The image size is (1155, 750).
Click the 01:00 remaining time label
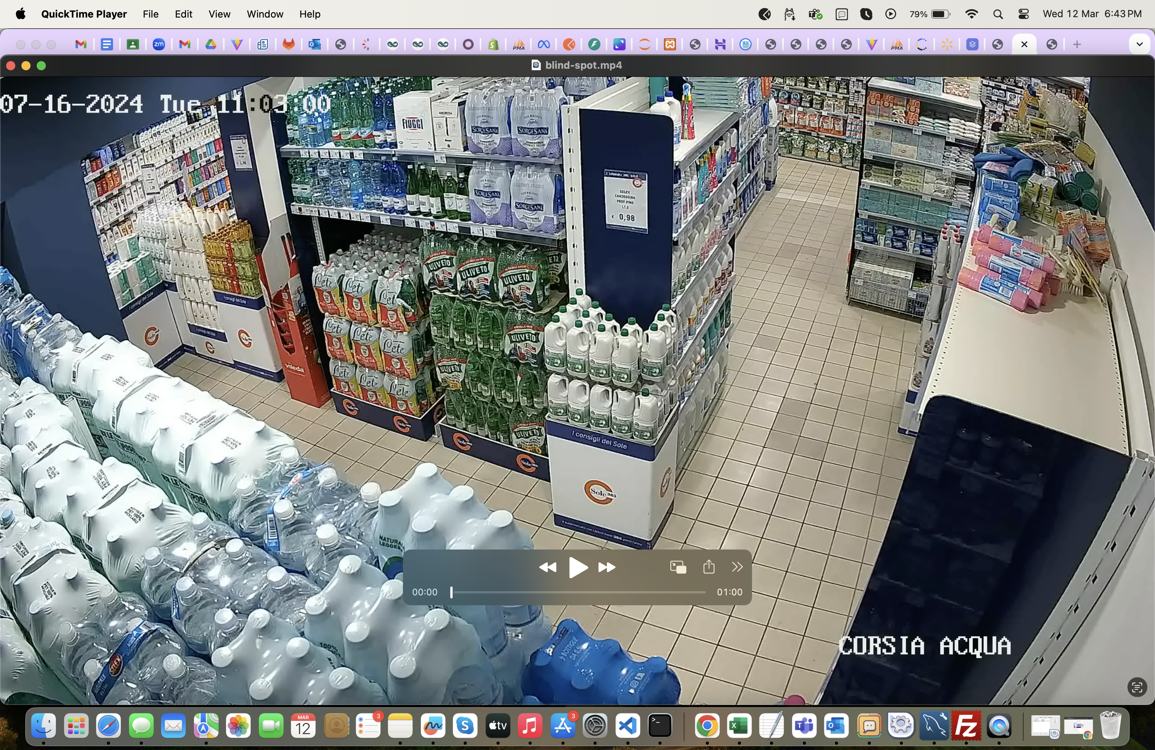[x=730, y=592]
